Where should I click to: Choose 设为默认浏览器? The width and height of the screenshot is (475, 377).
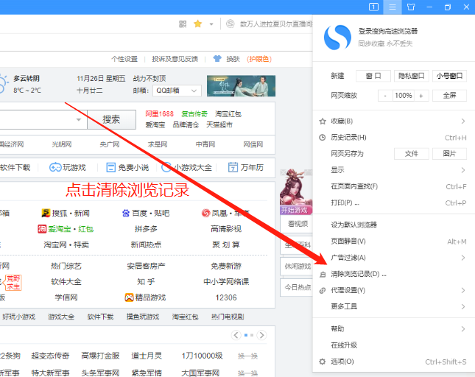tap(393, 225)
